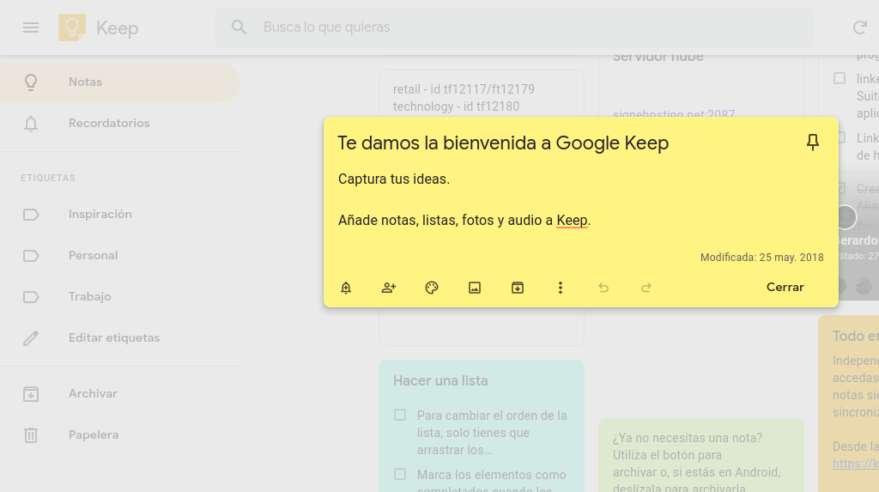Screen dimensions: 879x492
Task: Redo the last note edit
Action: pyautogui.click(x=646, y=288)
